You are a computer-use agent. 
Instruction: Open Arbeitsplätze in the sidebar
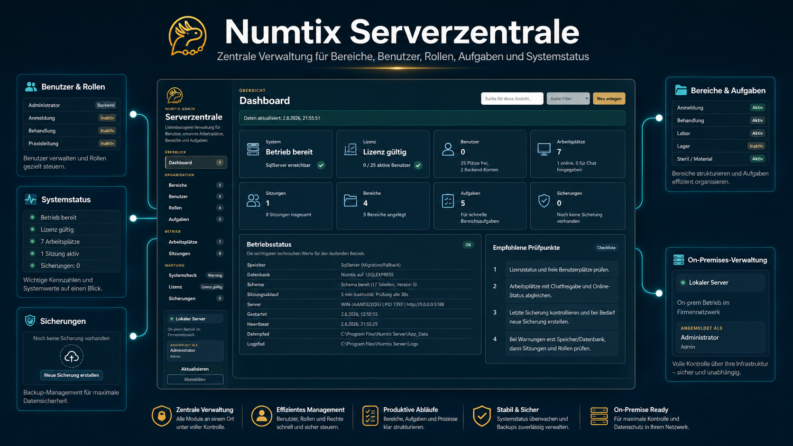[x=195, y=242]
